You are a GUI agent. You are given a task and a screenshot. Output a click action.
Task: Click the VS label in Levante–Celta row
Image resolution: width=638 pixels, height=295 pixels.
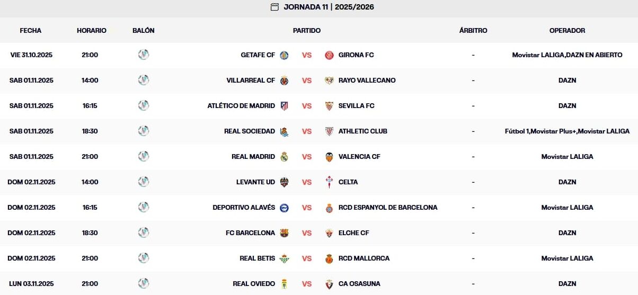pyautogui.click(x=307, y=182)
